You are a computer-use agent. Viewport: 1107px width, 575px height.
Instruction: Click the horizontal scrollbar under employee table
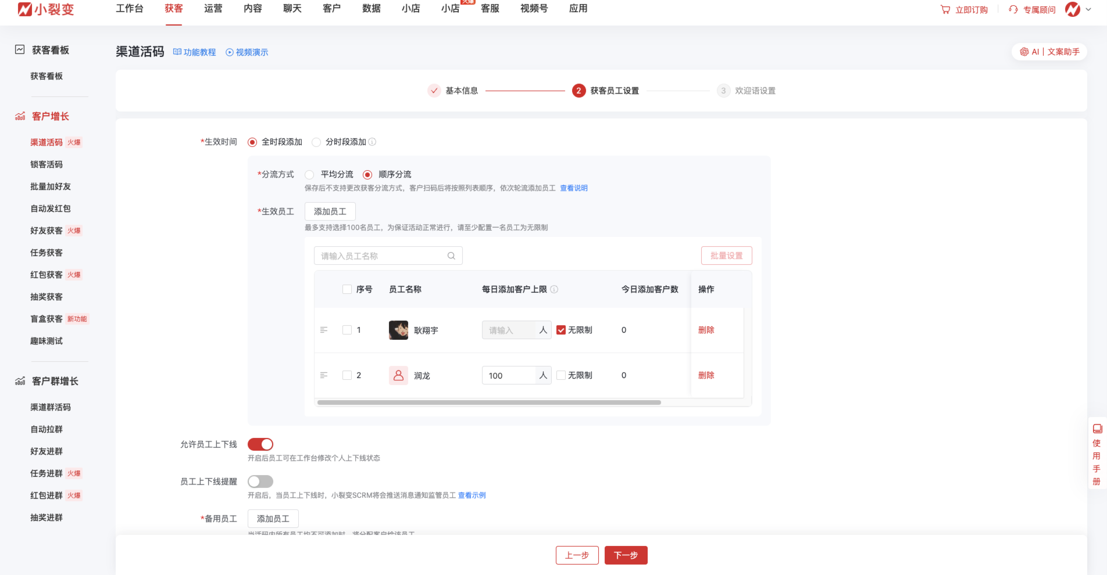pos(488,402)
